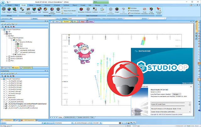Click the Combine models icon
Image resolution: width=201 pixels, height=127 pixels.
tap(22, 10)
